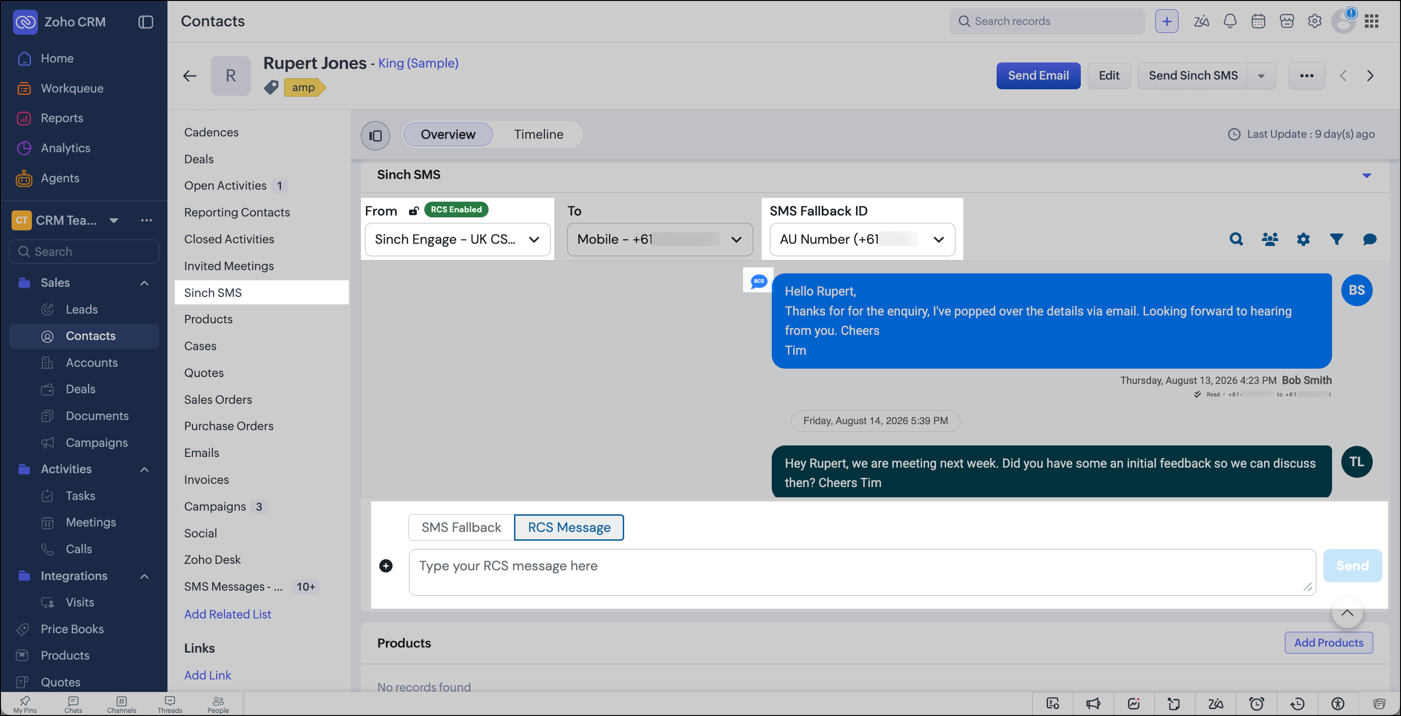The width and height of the screenshot is (1401, 716).
Task: Open the setup gear icon in header
Action: (x=1314, y=21)
